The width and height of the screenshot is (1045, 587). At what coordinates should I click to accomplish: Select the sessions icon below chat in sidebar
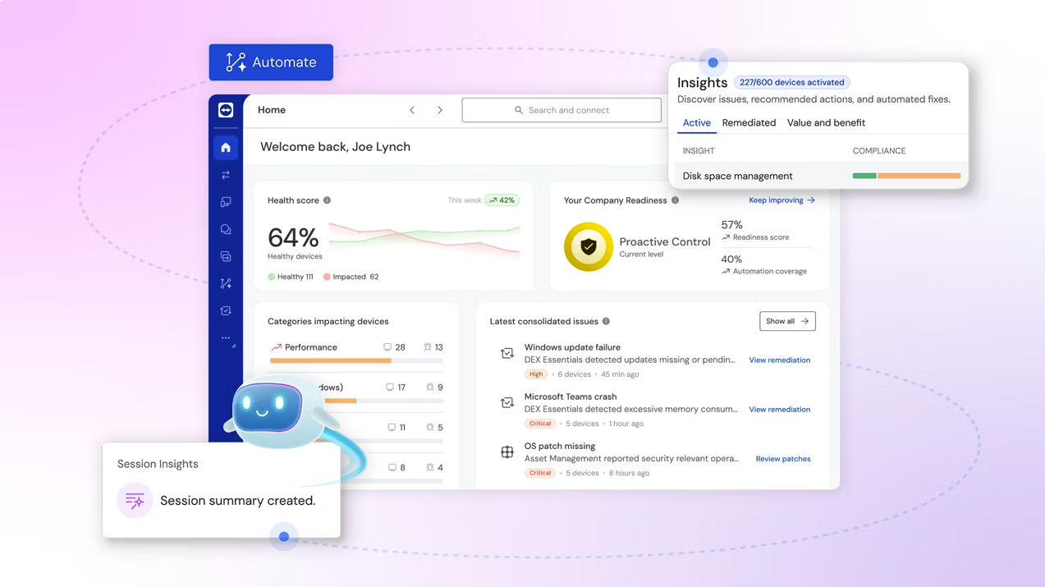coord(226,256)
